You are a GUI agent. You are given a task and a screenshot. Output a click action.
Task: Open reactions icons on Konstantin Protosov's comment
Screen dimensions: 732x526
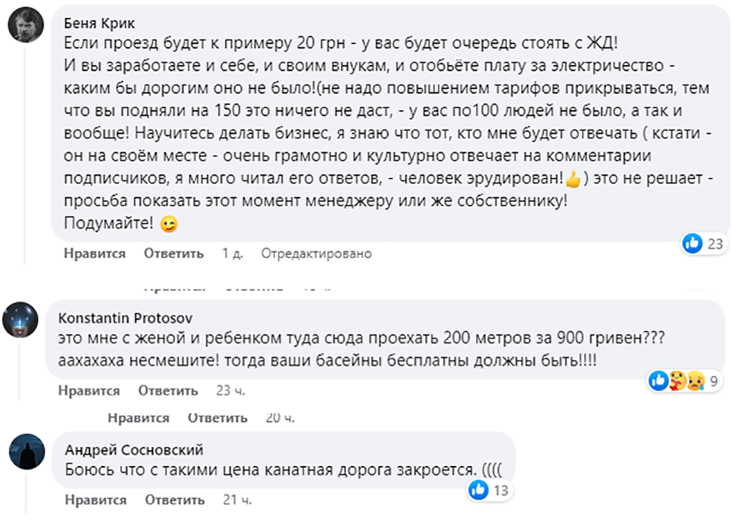click(676, 381)
